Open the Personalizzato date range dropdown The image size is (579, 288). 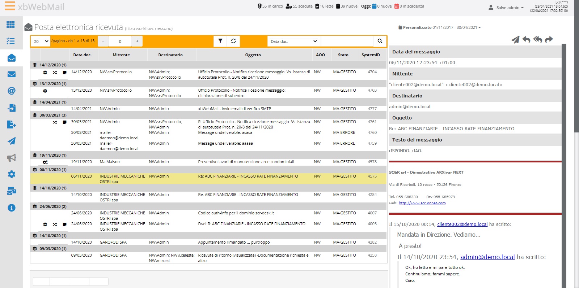[x=440, y=27]
